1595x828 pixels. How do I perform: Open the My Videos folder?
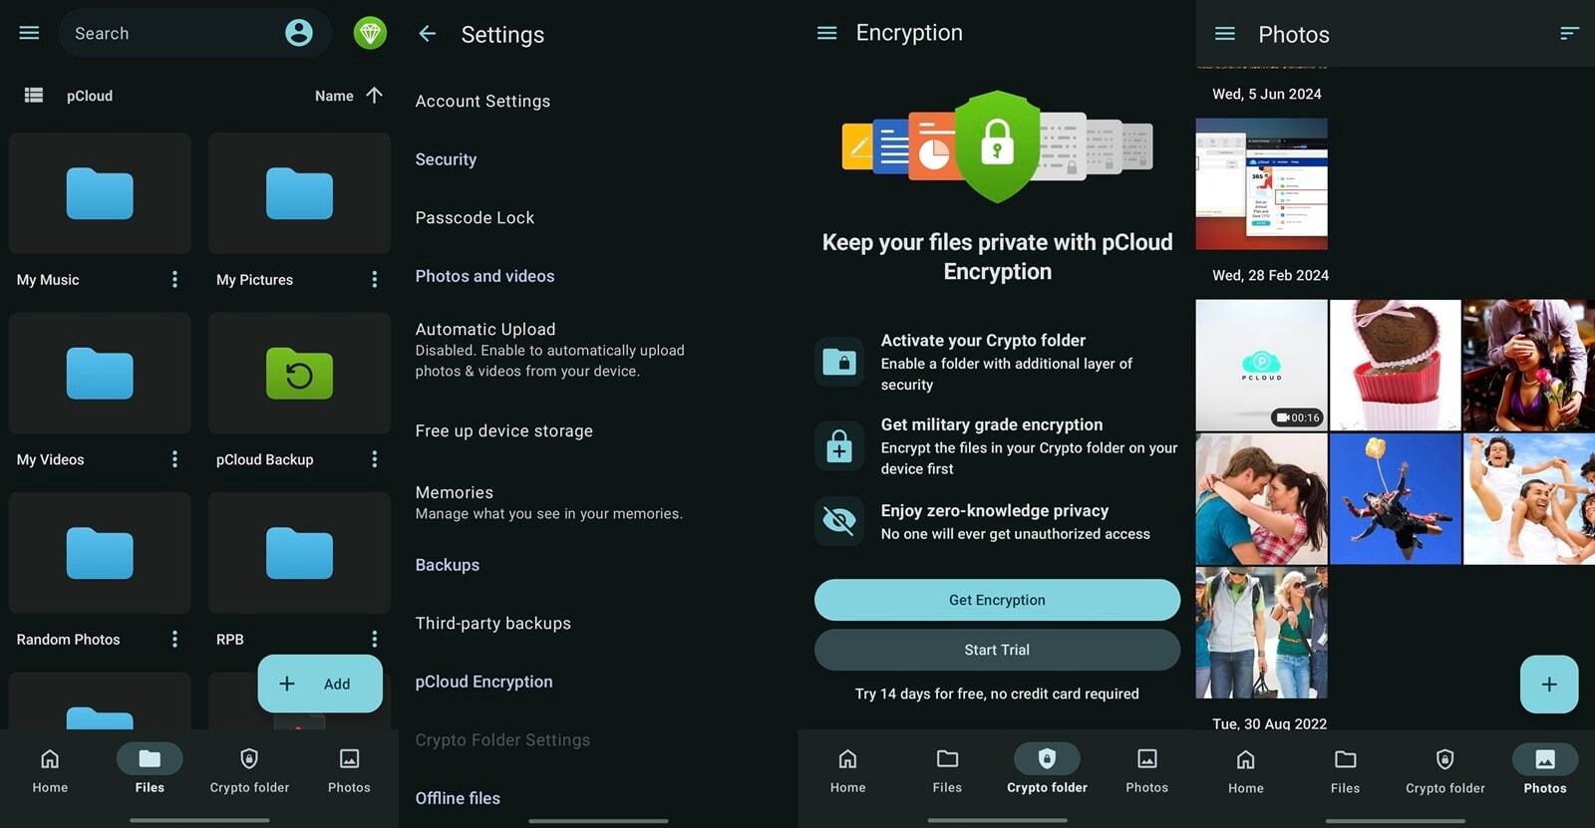pyautogui.click(x=100, y=373)
